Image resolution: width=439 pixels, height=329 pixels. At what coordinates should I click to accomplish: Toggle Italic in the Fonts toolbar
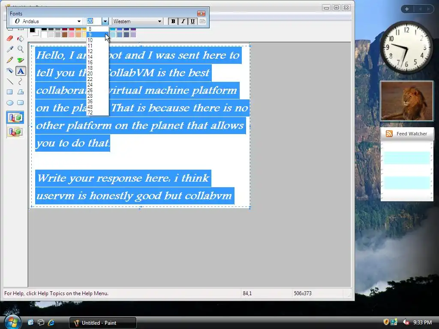(x=183, y=21)
